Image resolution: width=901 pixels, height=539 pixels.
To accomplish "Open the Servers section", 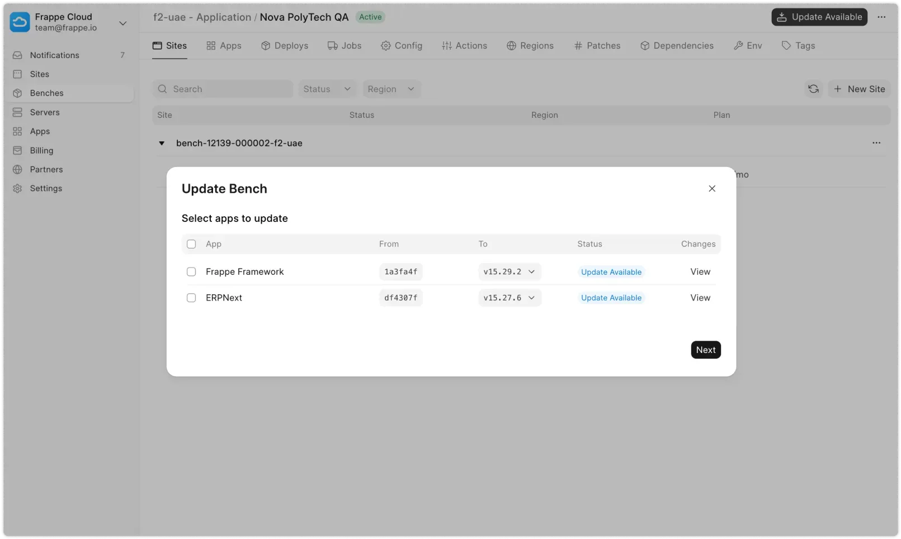I will 45,112.
